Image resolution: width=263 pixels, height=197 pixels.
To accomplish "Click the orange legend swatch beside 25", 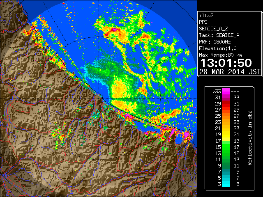I will pos(226,116).
